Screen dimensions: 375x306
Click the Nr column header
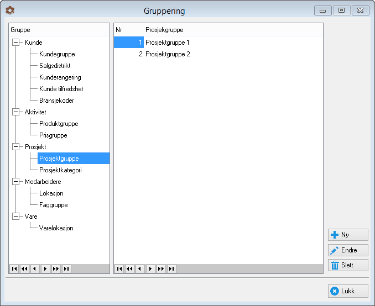(x=129, y=30)
